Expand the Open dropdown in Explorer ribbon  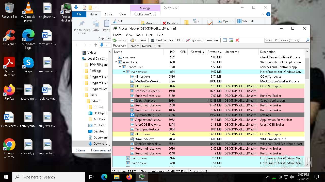(232, 21)
